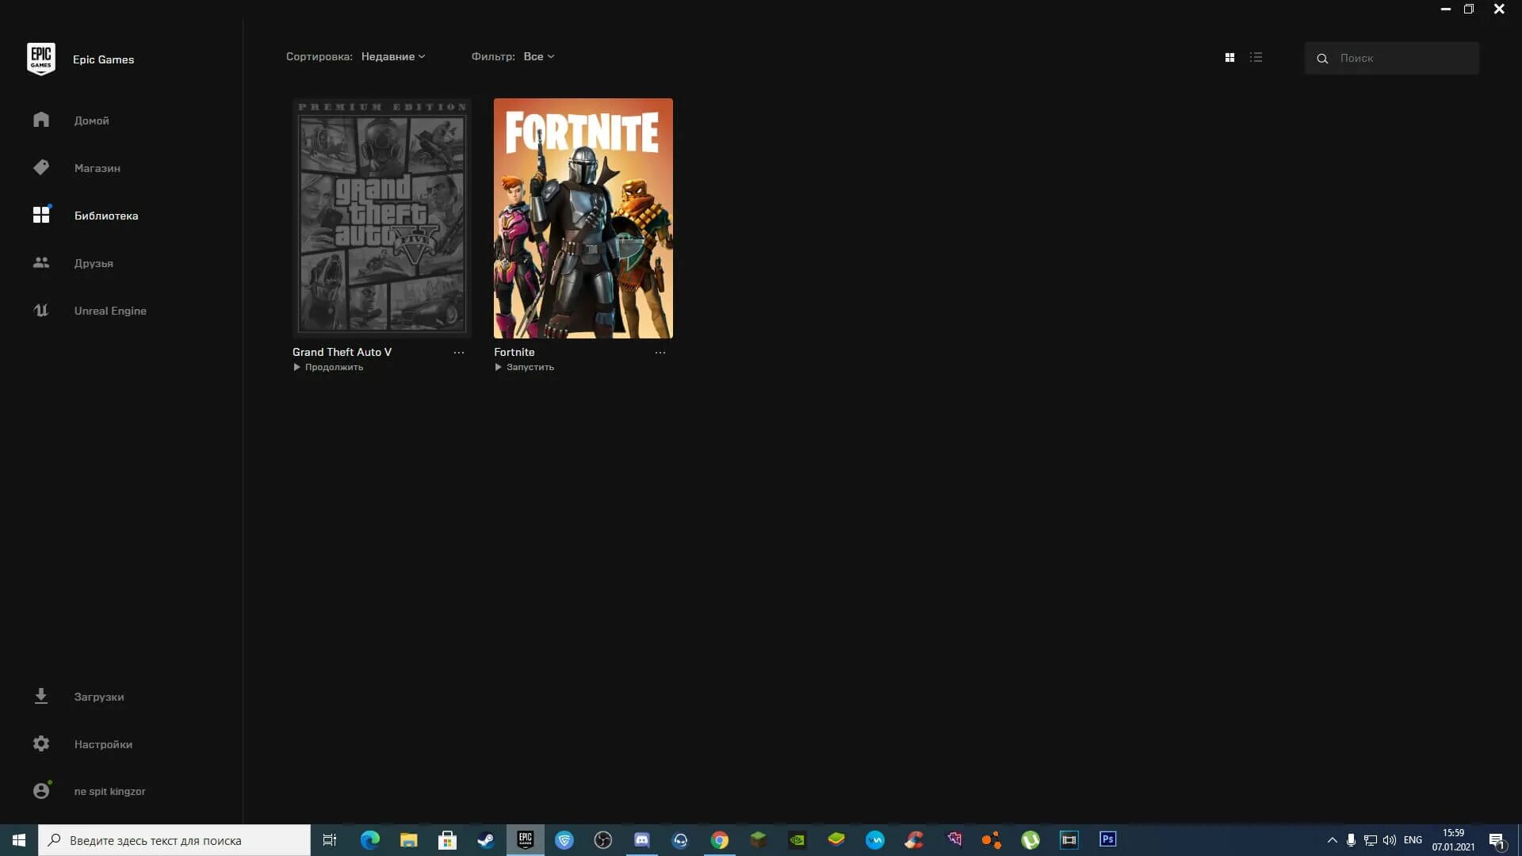Viewport: 1522px width, 856px height.
Task: Open the Домой home icon
Action: pos(41,120)
